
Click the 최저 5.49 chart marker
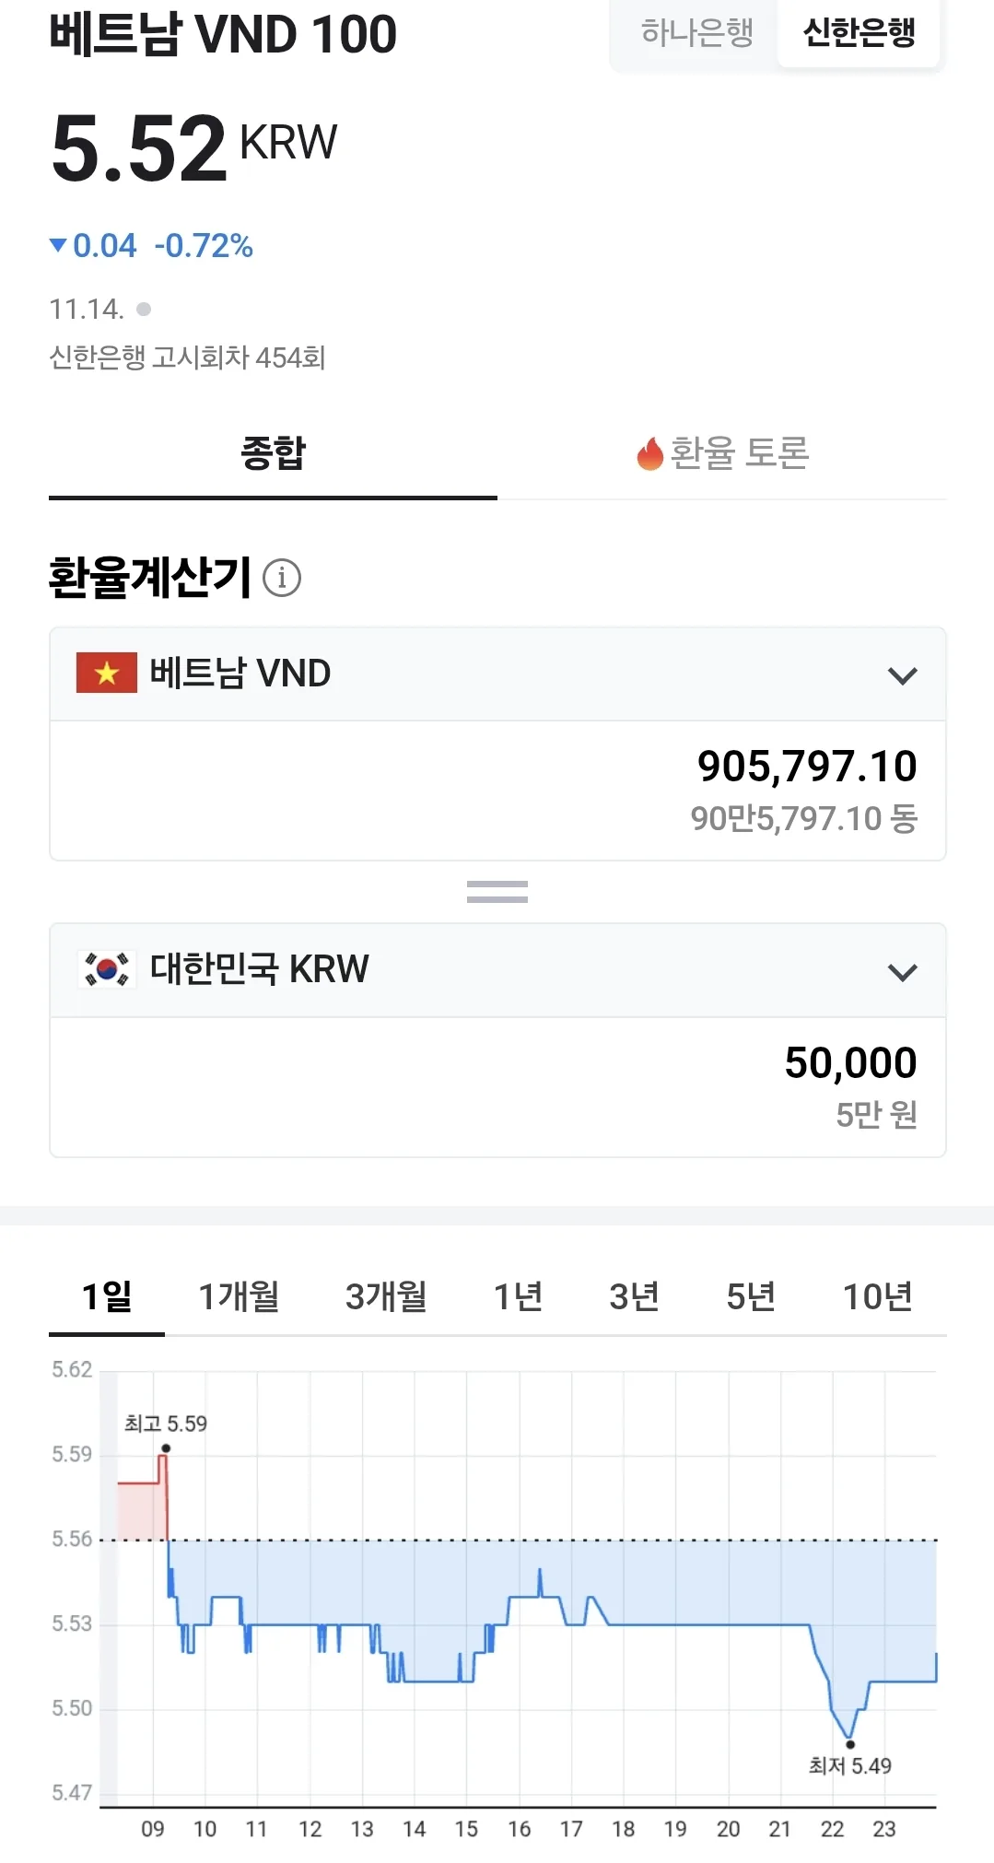(850, 1744)
